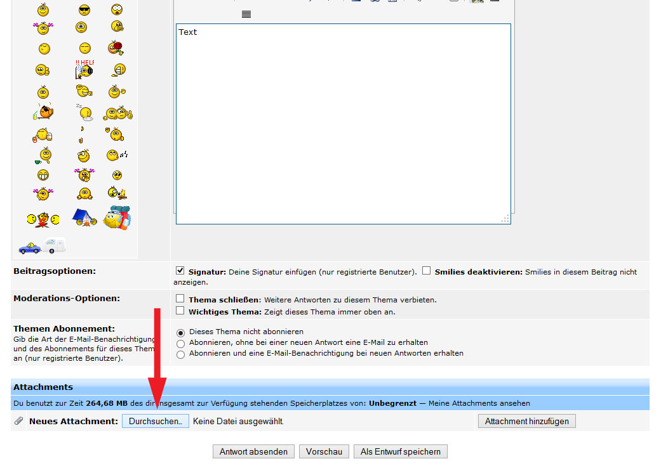
Task: Uncheck the Signatur checkbox
Action: (x=180, y=271)
